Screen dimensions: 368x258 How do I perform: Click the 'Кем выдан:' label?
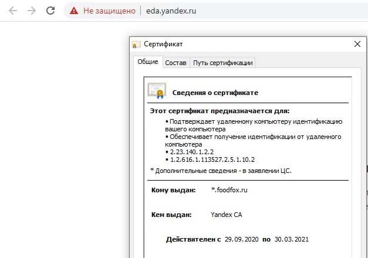pyautogui.click(x=171, y=215)
